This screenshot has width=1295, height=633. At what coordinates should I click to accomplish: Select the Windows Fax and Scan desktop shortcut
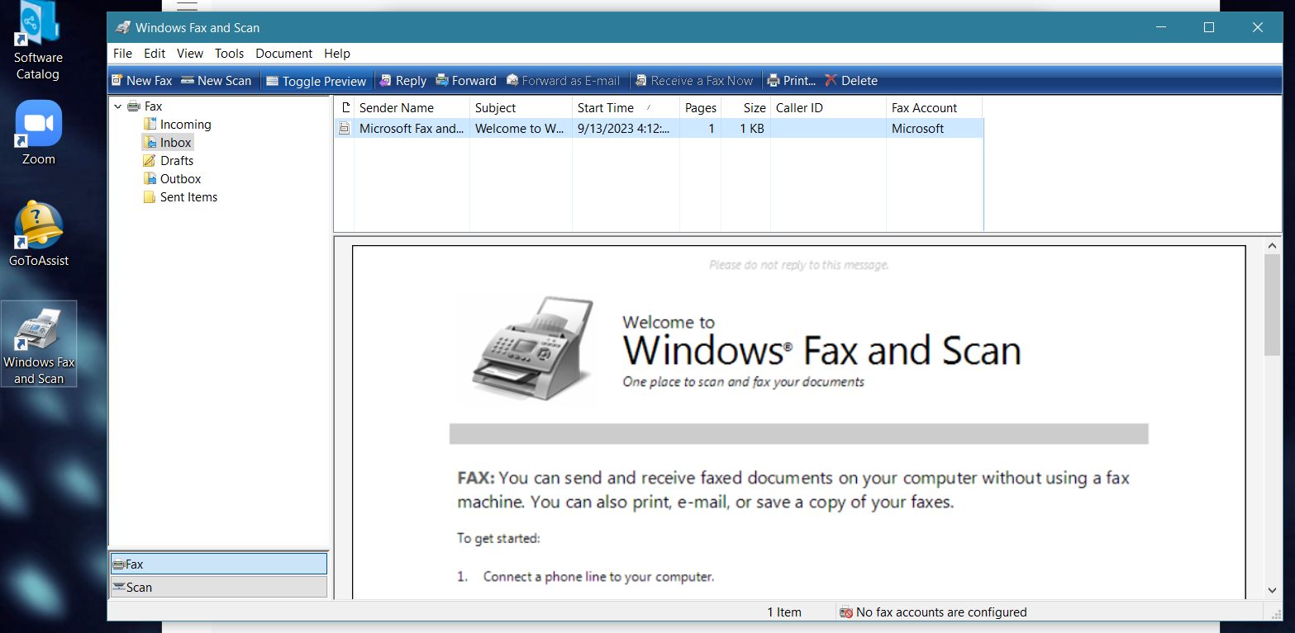click(x=39, y=343)
